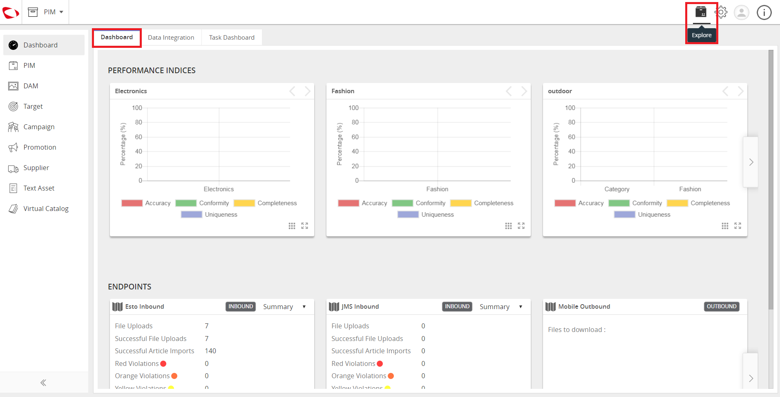Toggle Accuracy legend in Electronics chart
The height and width of the screenshot is (397, 780).
coord(146,203)
